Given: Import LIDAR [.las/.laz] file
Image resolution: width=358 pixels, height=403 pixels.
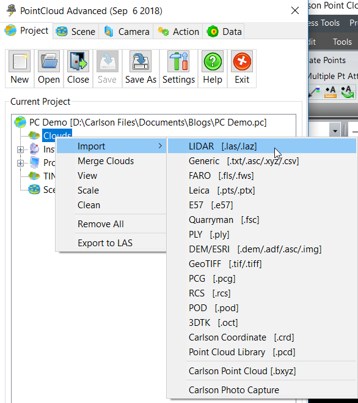Looking at the screenshot, I should point(262,146).
